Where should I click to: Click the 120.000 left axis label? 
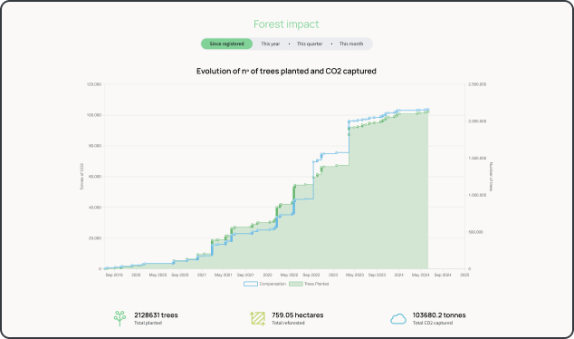pos(94,84)
